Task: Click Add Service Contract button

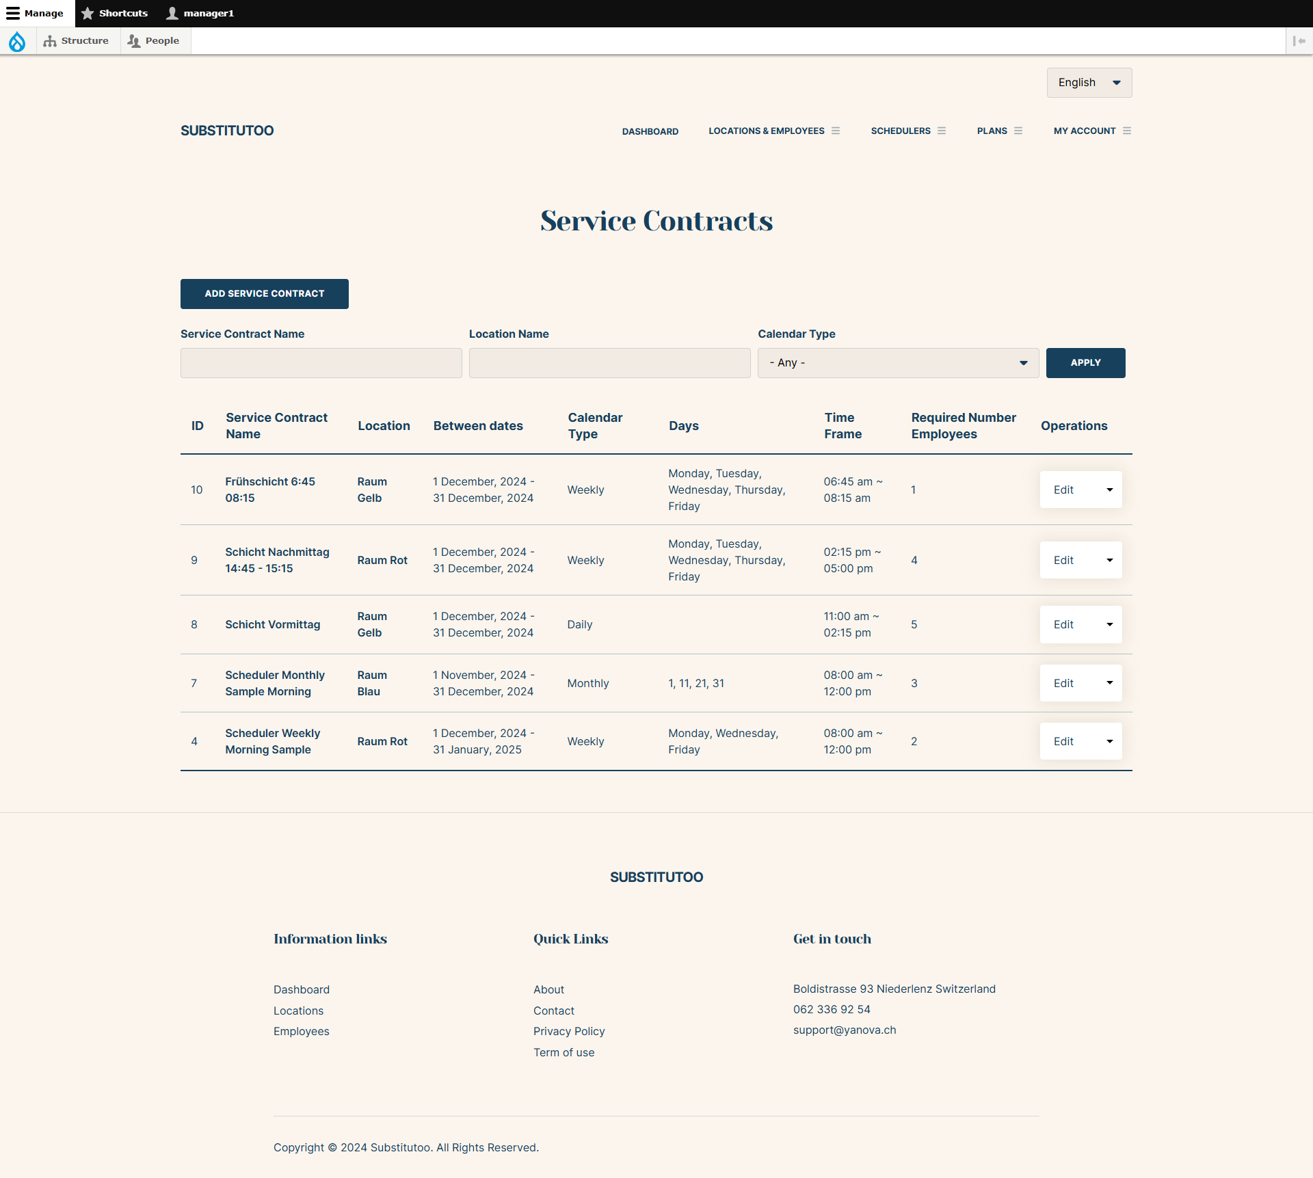Action: pyautogui.click(x=265, y=294)
